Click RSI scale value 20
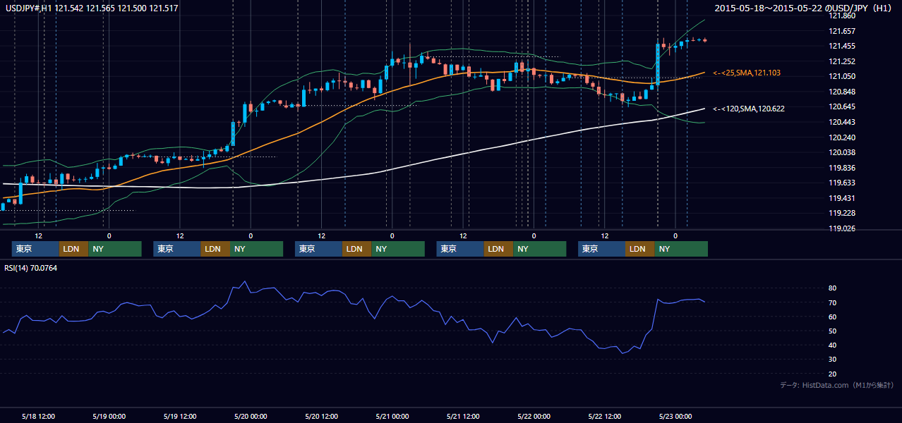Screen dimensions: 902x423 833,374
